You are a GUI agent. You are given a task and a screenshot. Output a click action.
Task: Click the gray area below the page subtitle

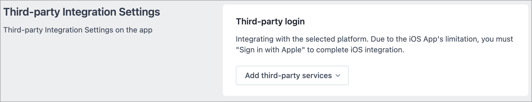tap(108, 67)
